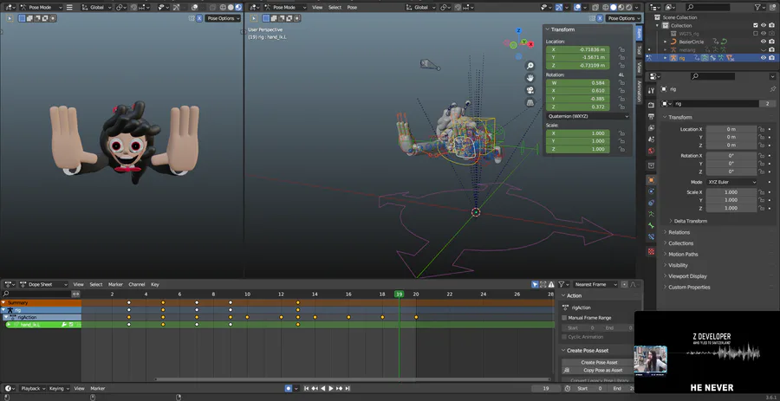Viewport: 780px width, 401px height.
Task: Click the current frame number field
Action: point(545,389)
